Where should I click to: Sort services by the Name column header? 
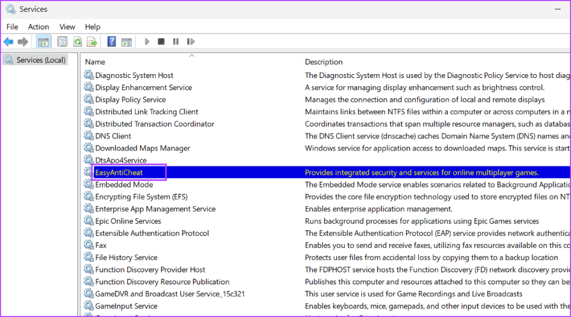(x=95, y=62)
